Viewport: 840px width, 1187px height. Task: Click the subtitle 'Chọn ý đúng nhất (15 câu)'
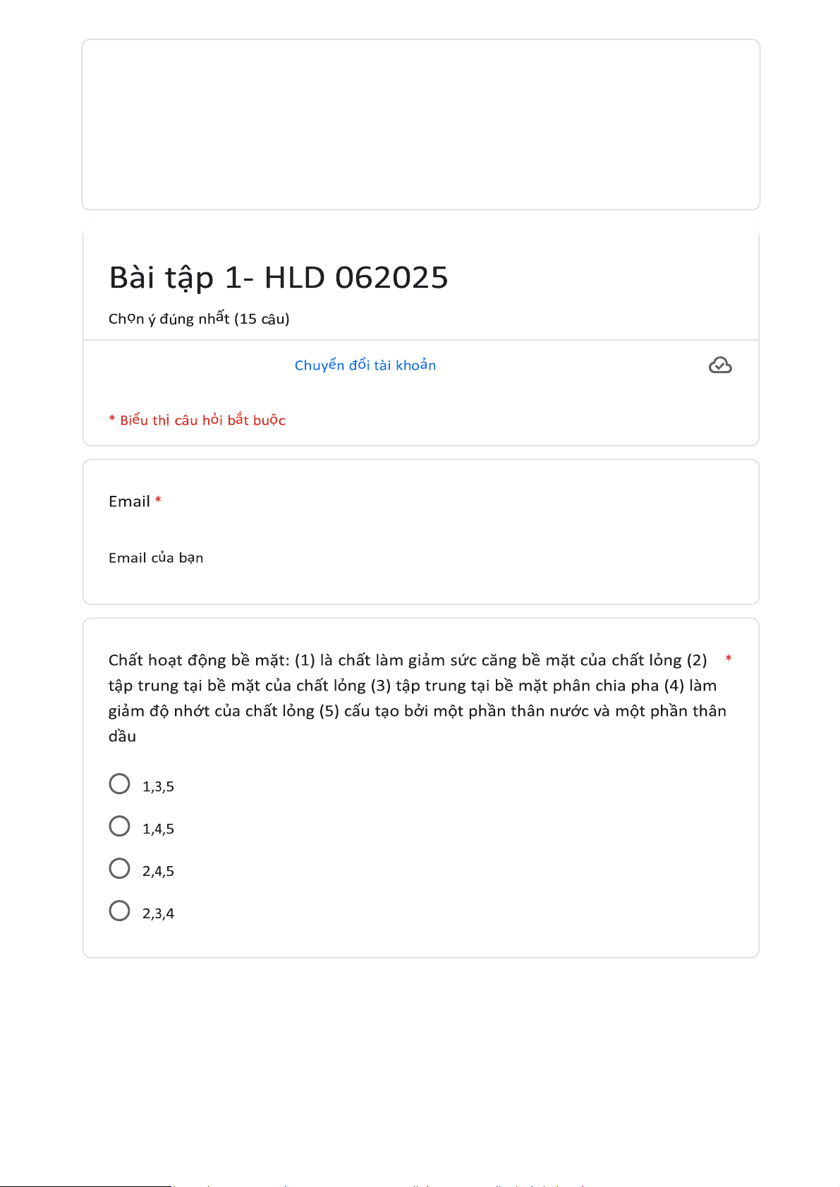199,319
